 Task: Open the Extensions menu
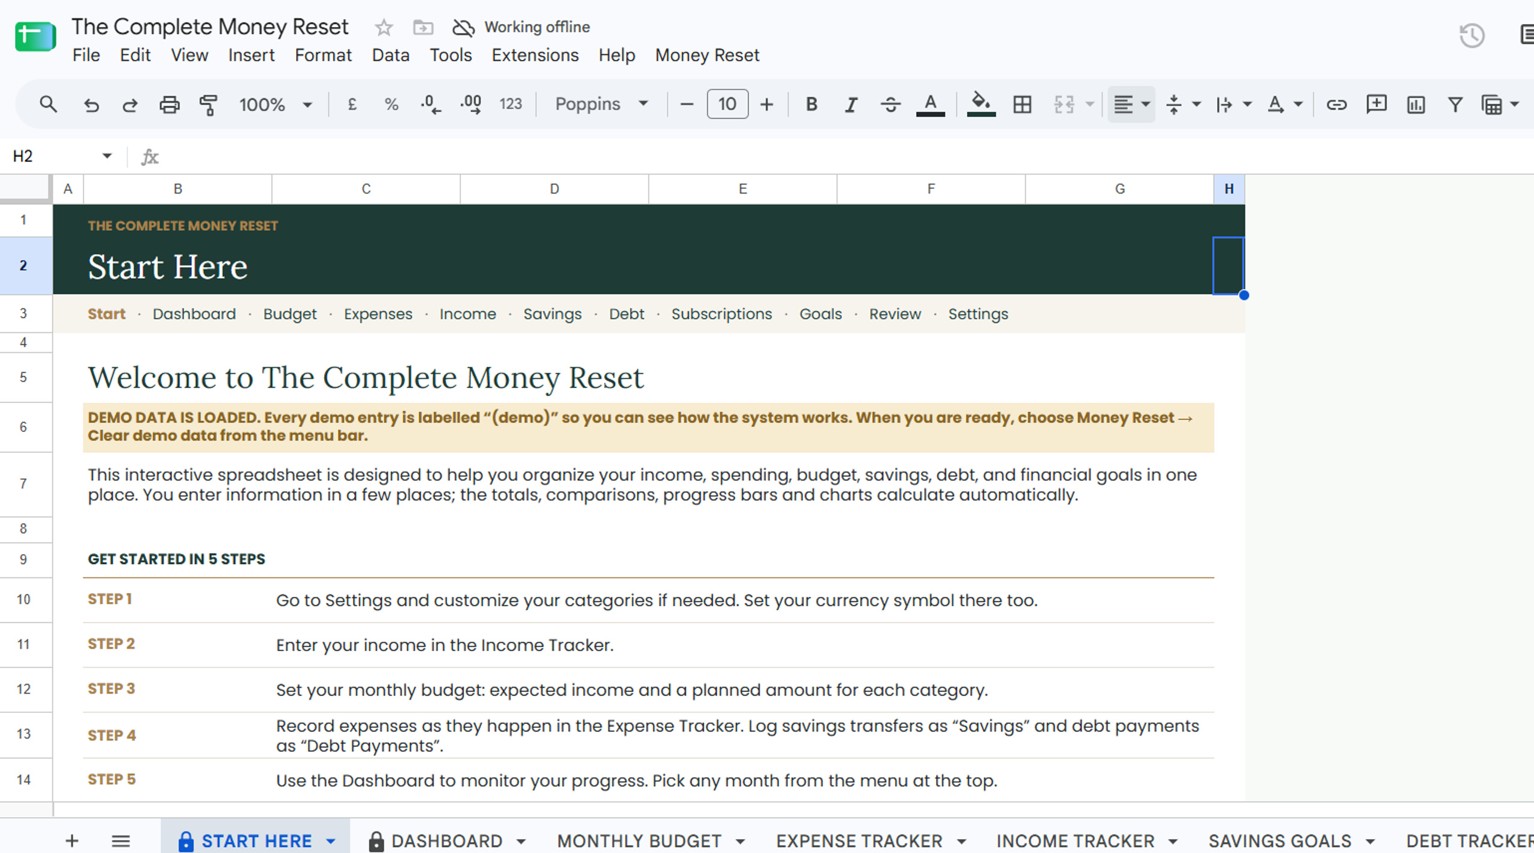point(535,55)
